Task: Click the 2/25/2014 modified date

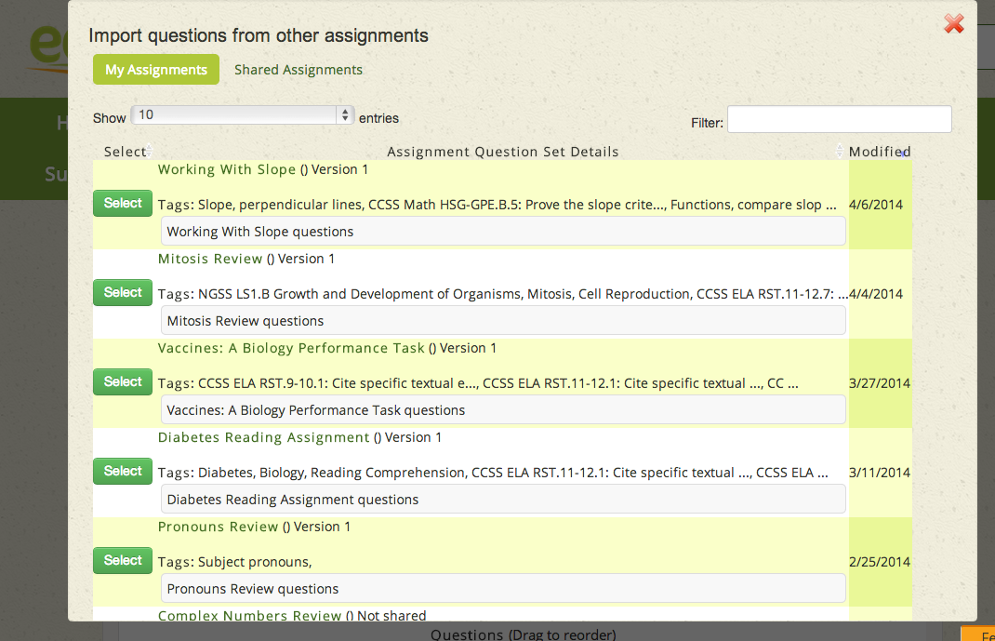Action: [x=880, y=562]
